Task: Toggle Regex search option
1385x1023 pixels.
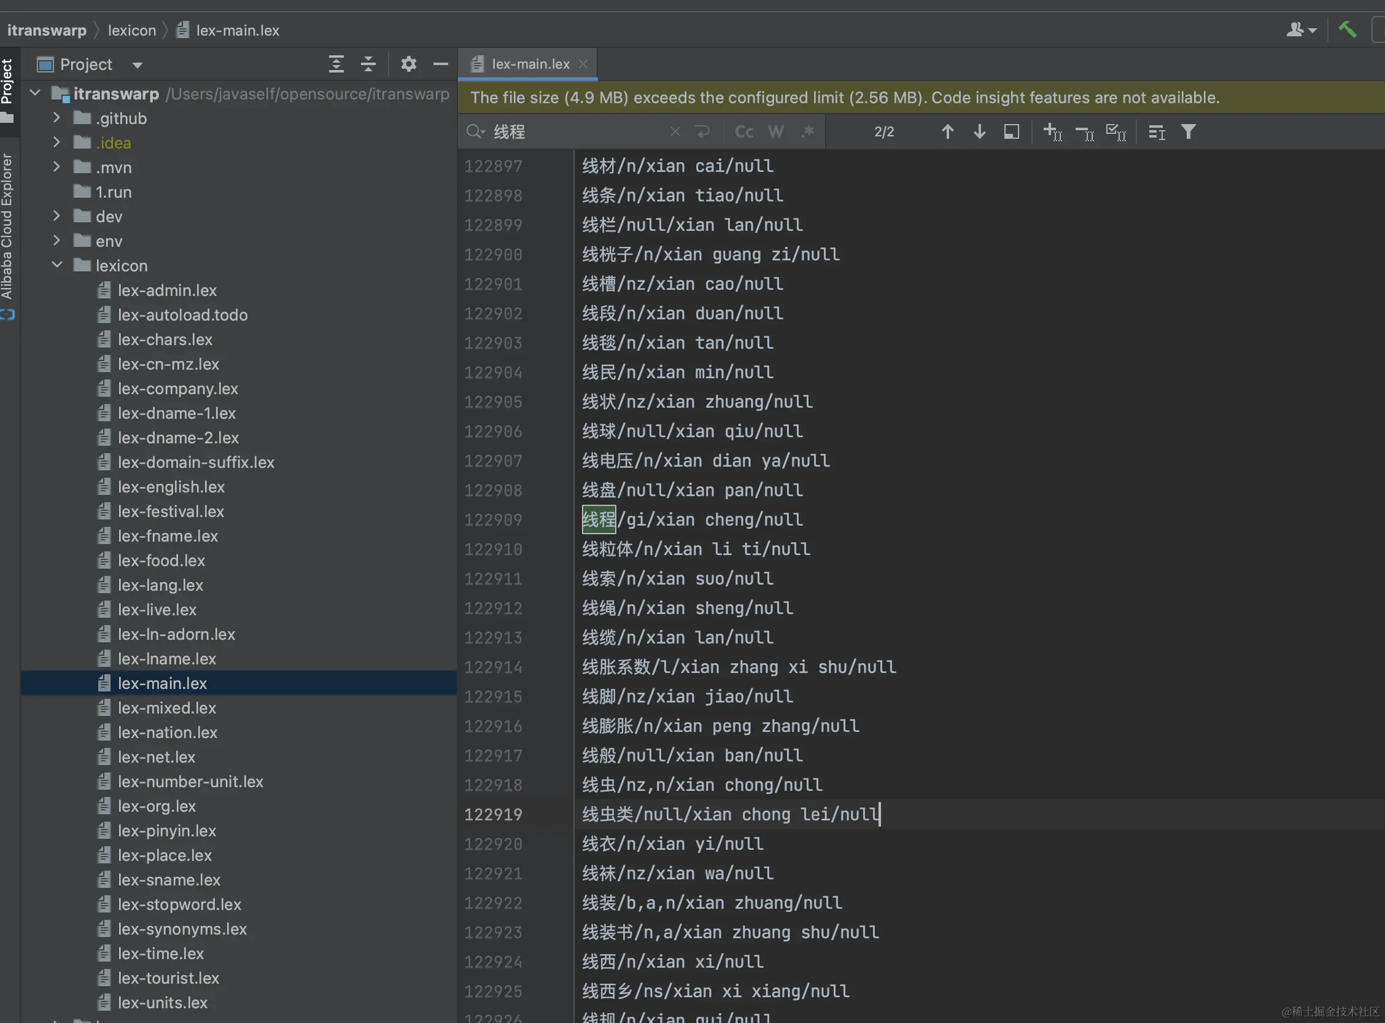Action: click(807, 132)
